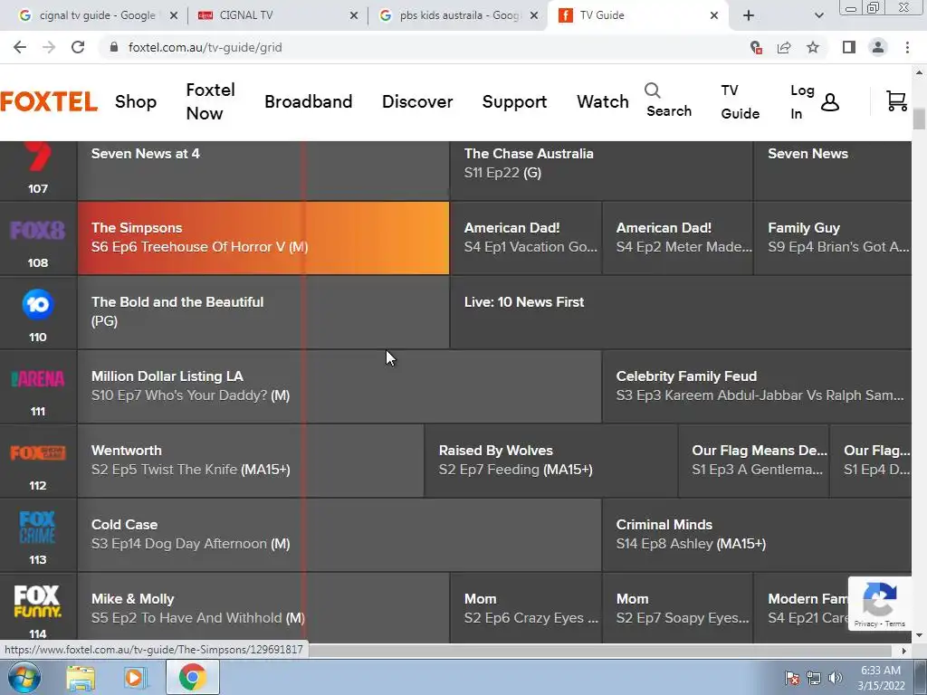This screenshot has width=927, height=695.
Task: Open the shopping cart icon
Action: (896, 101)
